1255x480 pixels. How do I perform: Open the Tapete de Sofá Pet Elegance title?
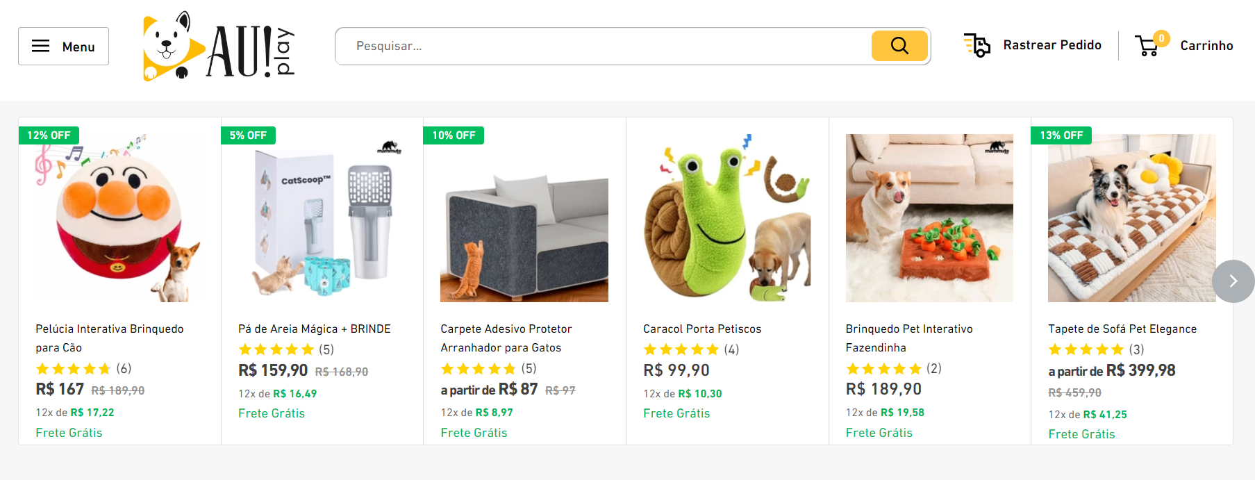(1122, 329)
